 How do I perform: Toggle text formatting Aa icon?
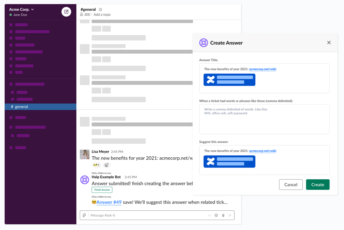209,215
